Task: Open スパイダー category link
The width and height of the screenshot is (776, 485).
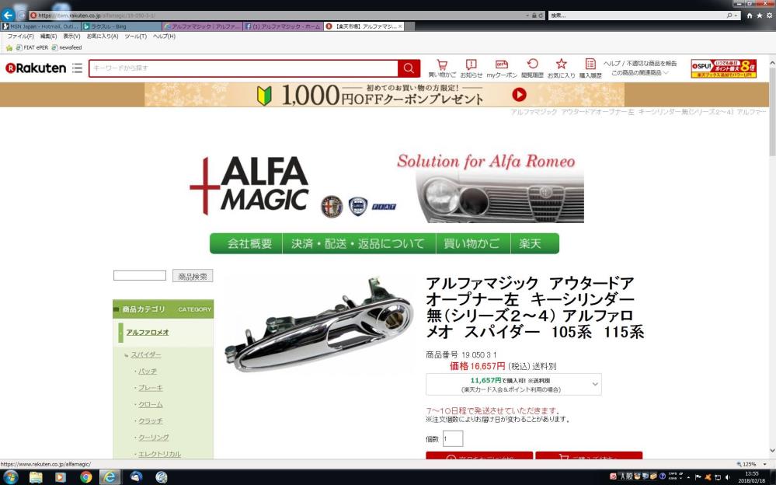Action: (x=146, y=354)
